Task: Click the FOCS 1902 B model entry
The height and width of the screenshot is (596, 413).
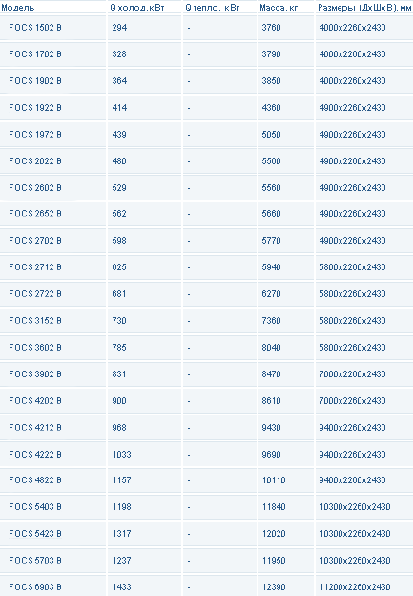Action: (35, 81)
